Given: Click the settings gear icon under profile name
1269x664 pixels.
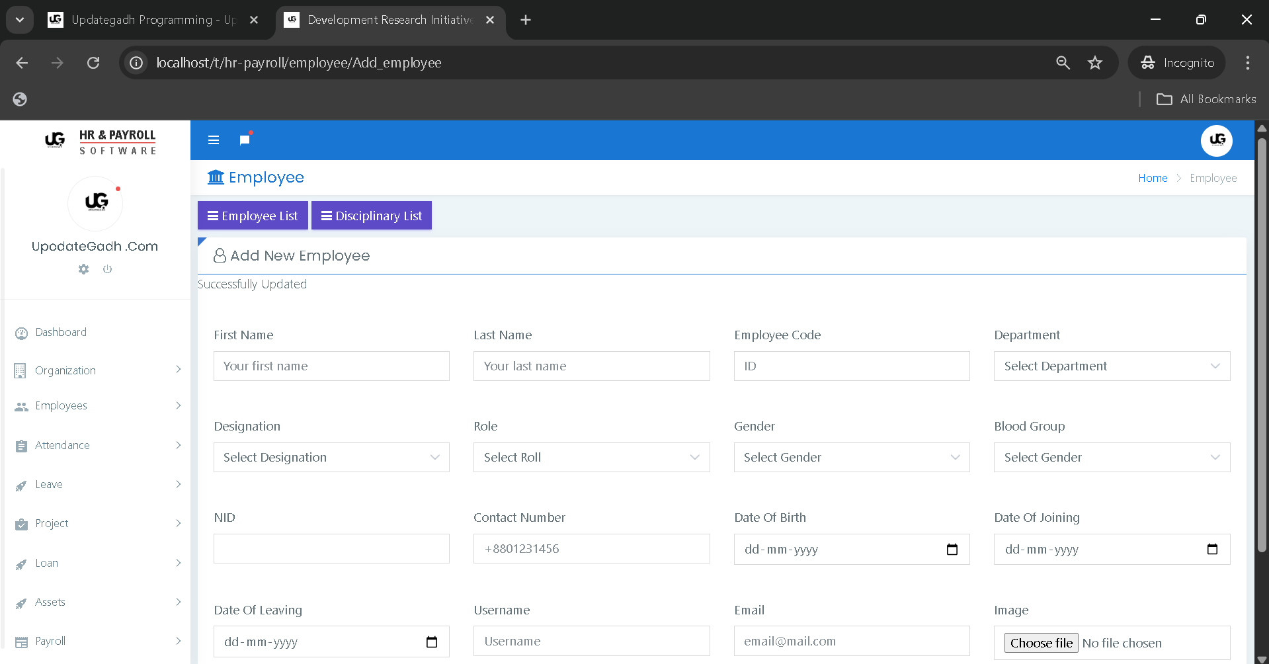Looking at the screenshot, I should [83, 269].
